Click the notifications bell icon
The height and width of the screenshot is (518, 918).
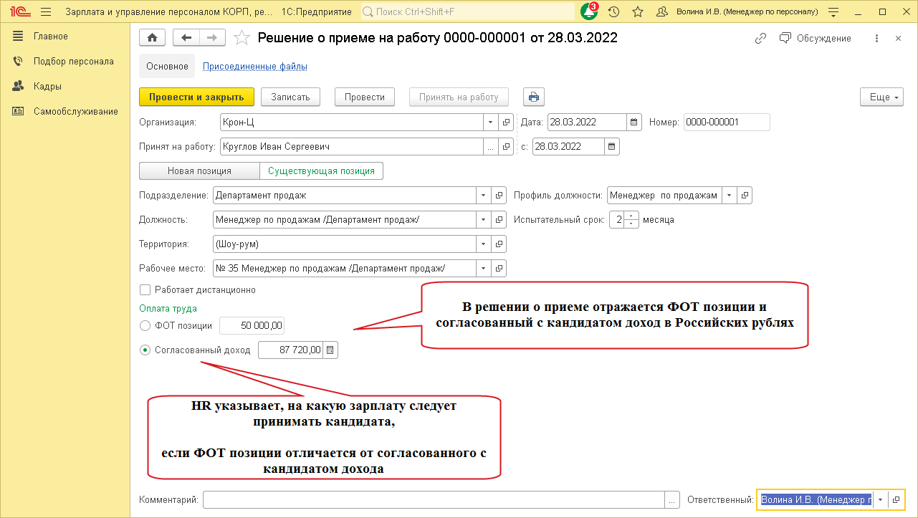(589, 12)
